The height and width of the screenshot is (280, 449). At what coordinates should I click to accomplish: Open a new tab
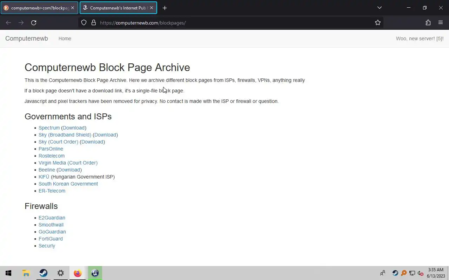point(165,8)
